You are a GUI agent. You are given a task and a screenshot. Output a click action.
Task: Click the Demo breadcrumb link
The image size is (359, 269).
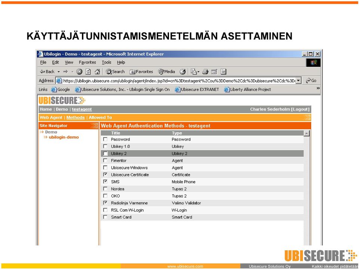tap(62, 109)
